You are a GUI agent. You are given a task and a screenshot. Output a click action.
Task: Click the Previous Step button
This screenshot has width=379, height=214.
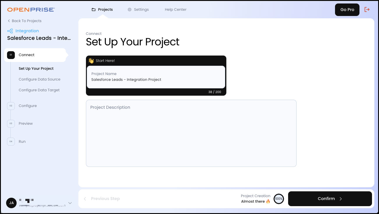pyautogui.click(x=102, y=199)
